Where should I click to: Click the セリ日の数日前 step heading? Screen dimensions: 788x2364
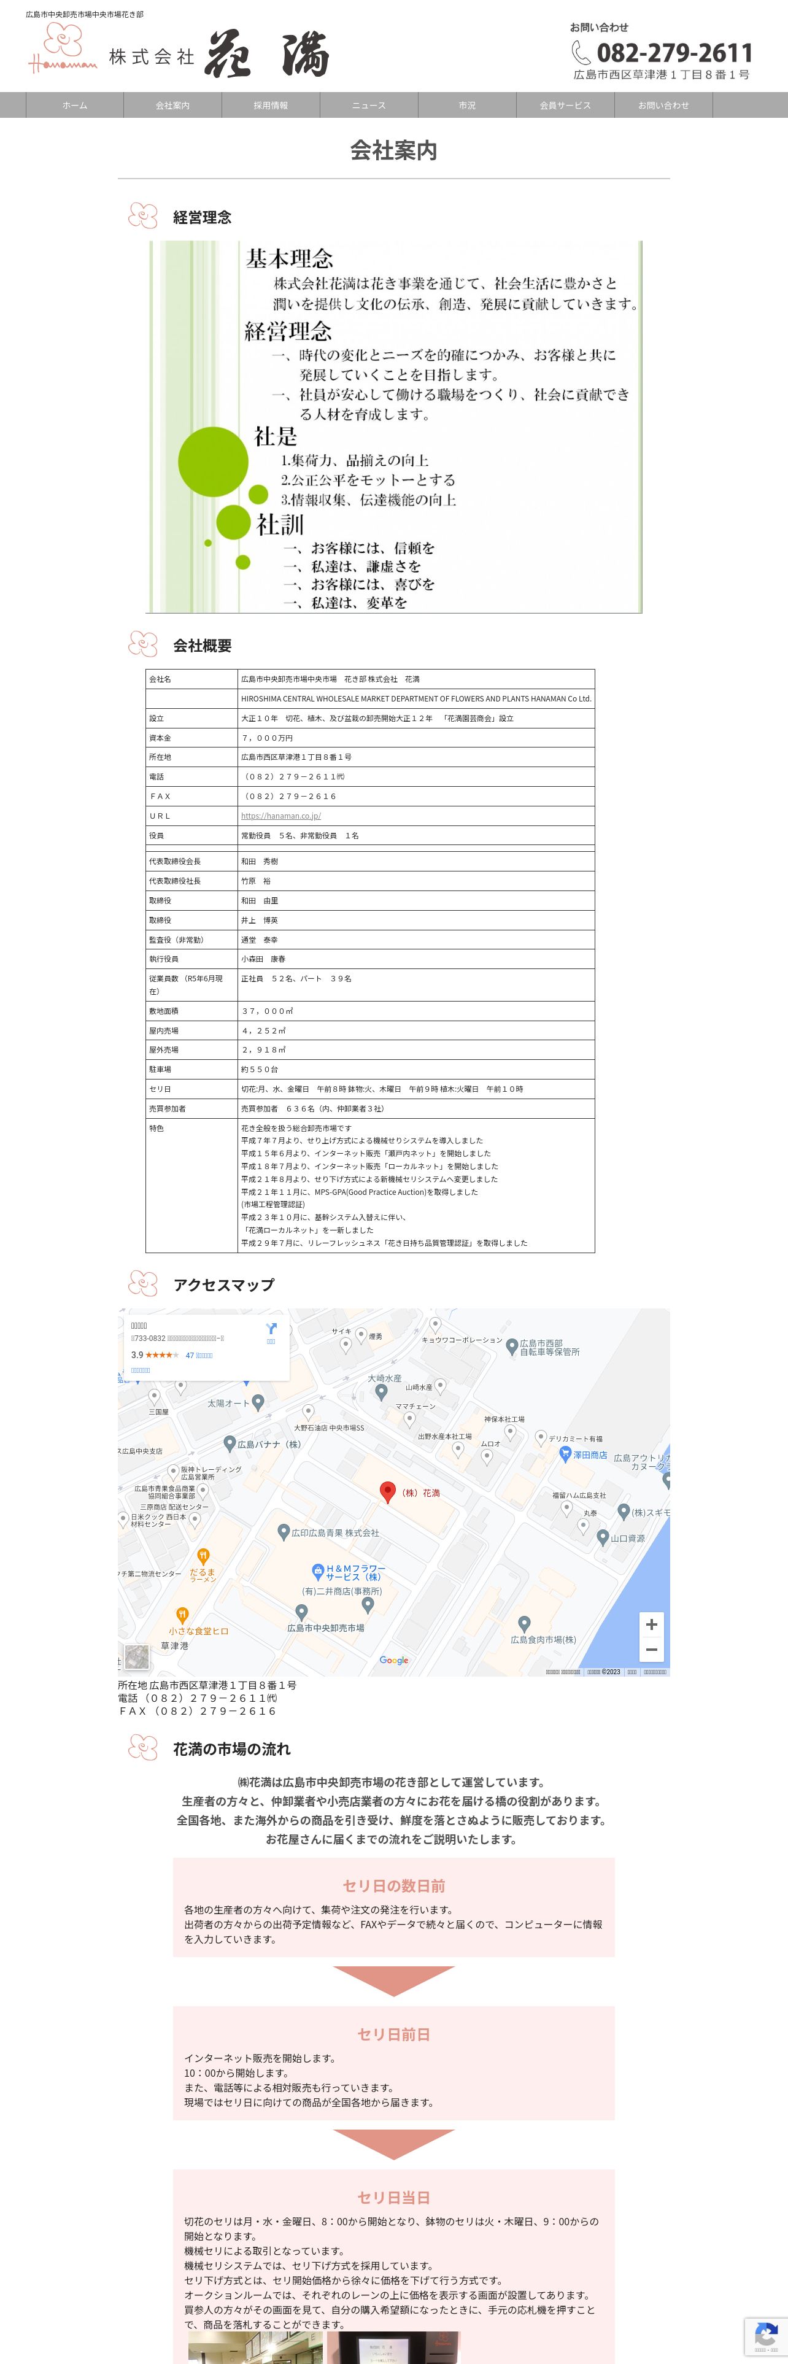click(x=393, y=1886)
